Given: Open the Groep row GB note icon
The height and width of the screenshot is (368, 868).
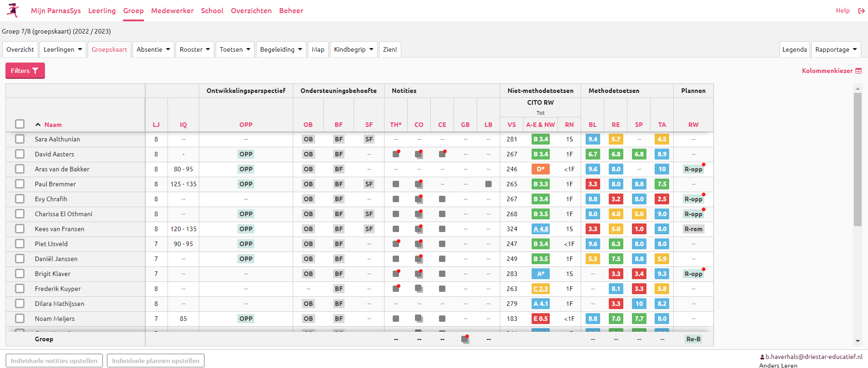Looking at the screenshot, I should (465, 339).
